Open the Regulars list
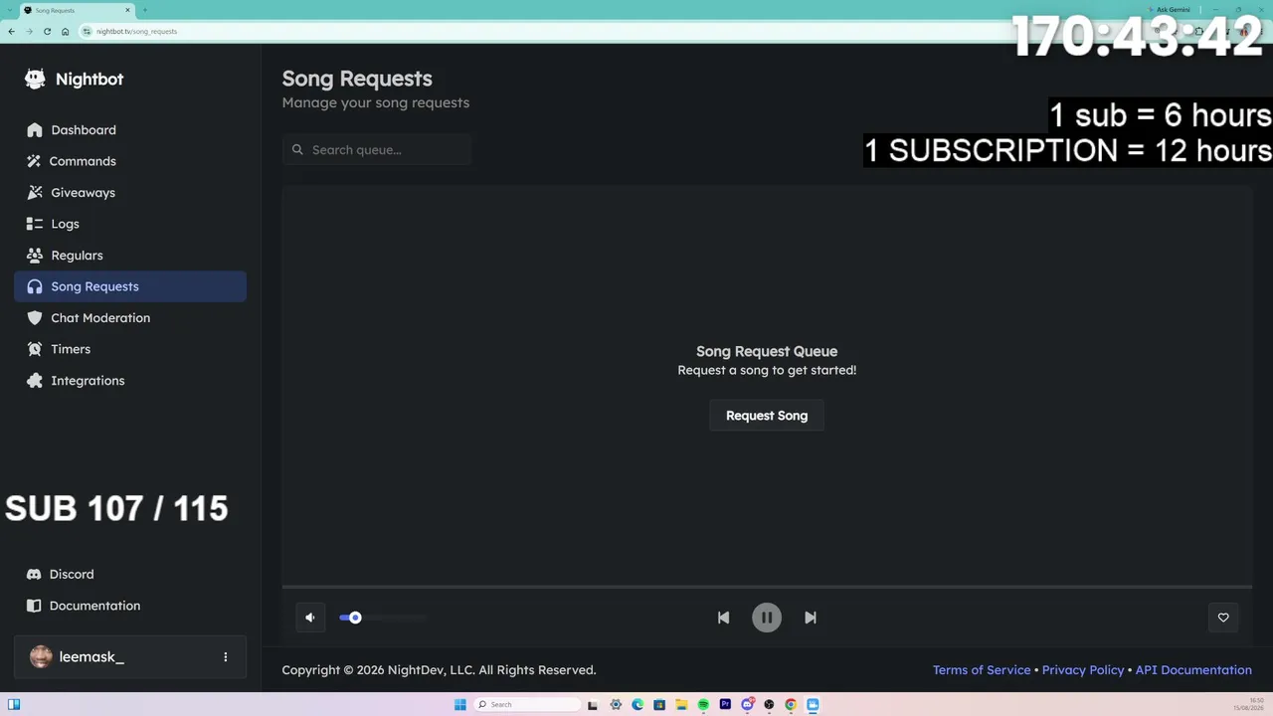The width and height of the screenshot is (1273, 716). pyautogui.click(x=130, y=256)
